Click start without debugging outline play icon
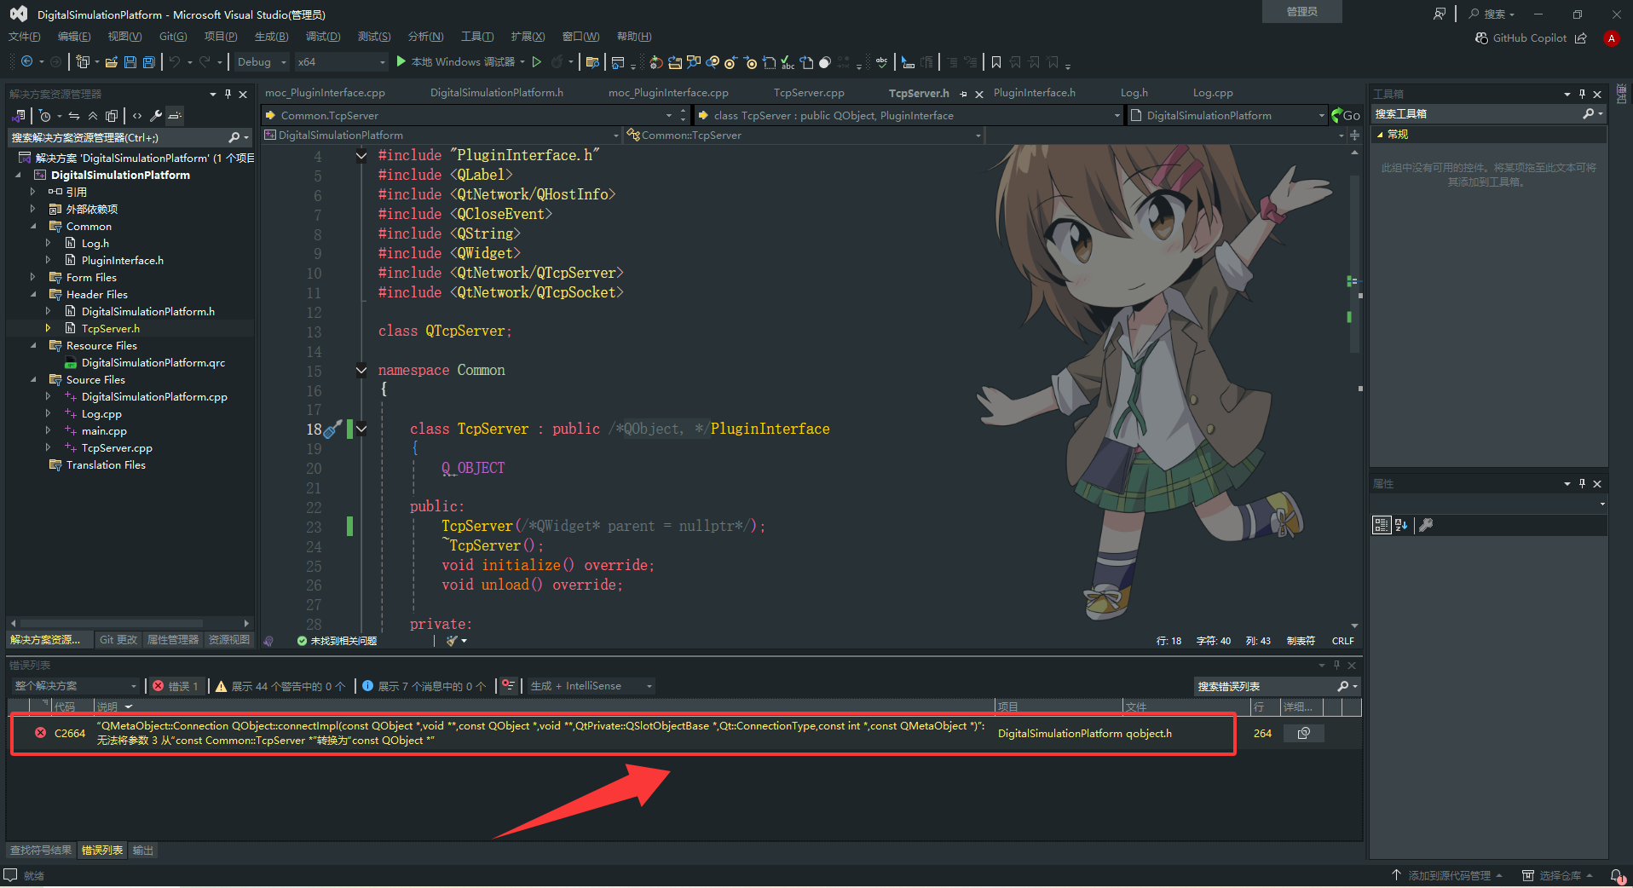 click(537, 61)
